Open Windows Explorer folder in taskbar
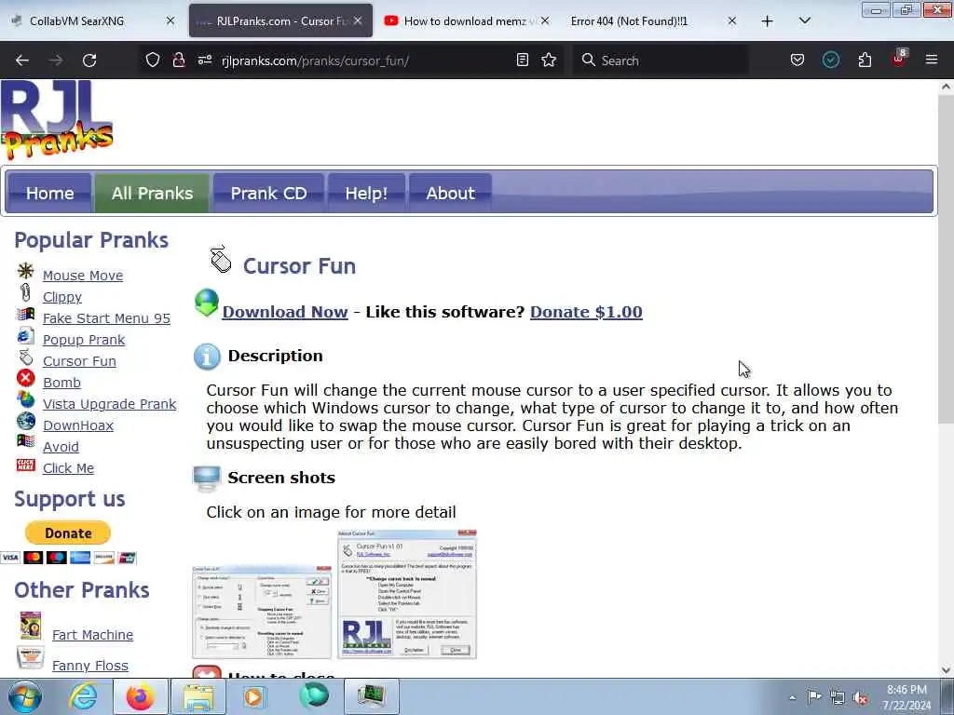 pos(198,696)
